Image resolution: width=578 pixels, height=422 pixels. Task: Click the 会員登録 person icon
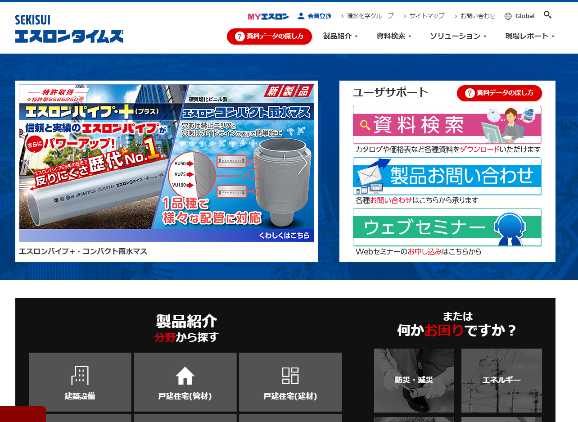tap(301, 16)
